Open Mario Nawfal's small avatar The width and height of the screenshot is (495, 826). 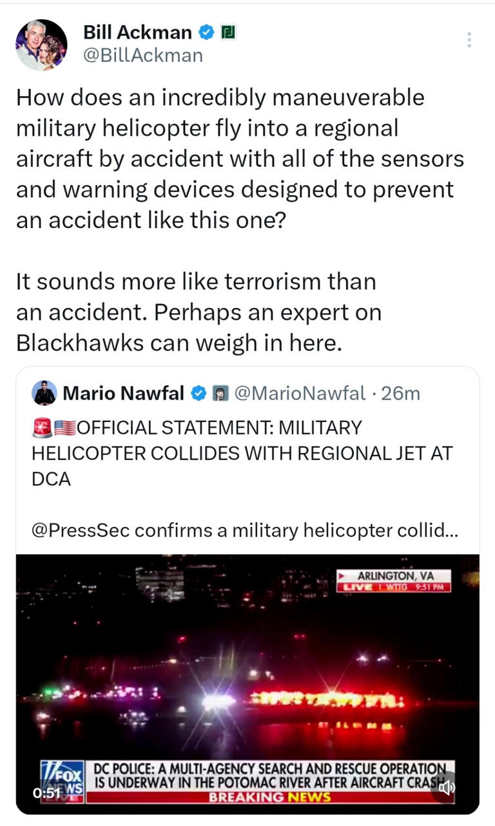[44, 392]
